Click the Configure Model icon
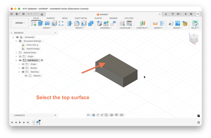 (122, 23)
